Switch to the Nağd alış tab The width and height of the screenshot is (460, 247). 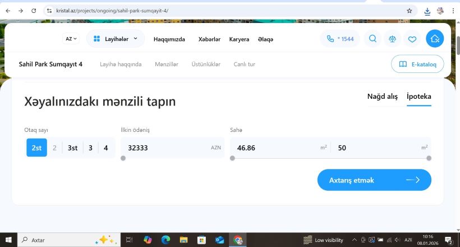(382, 97)
